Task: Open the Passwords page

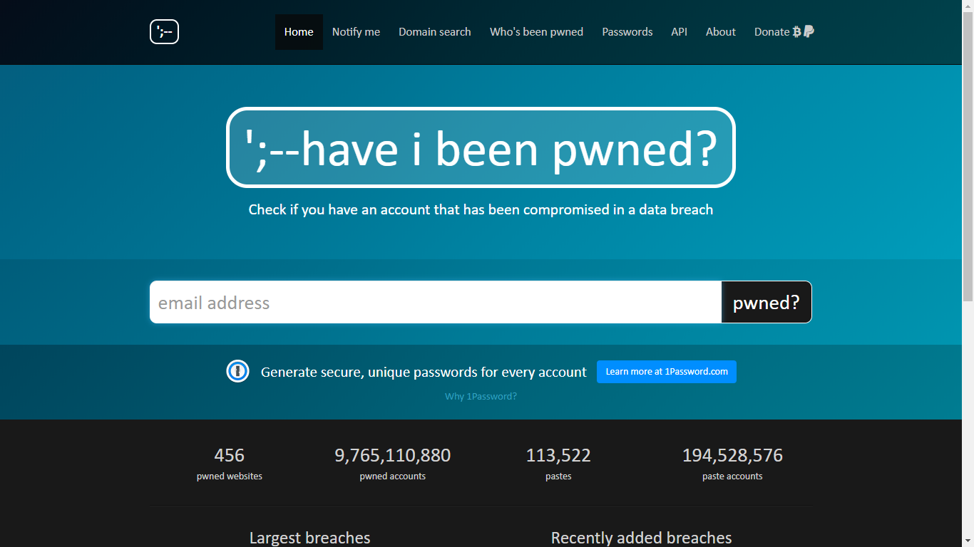Action: click(627, 31)
